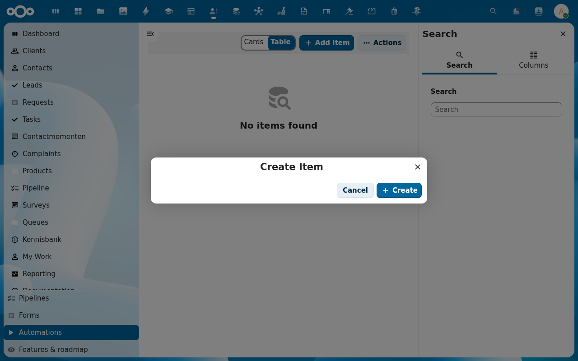Switch to Table view
Image resolution: width=578 pixels, height=361 pixels.
281,42
